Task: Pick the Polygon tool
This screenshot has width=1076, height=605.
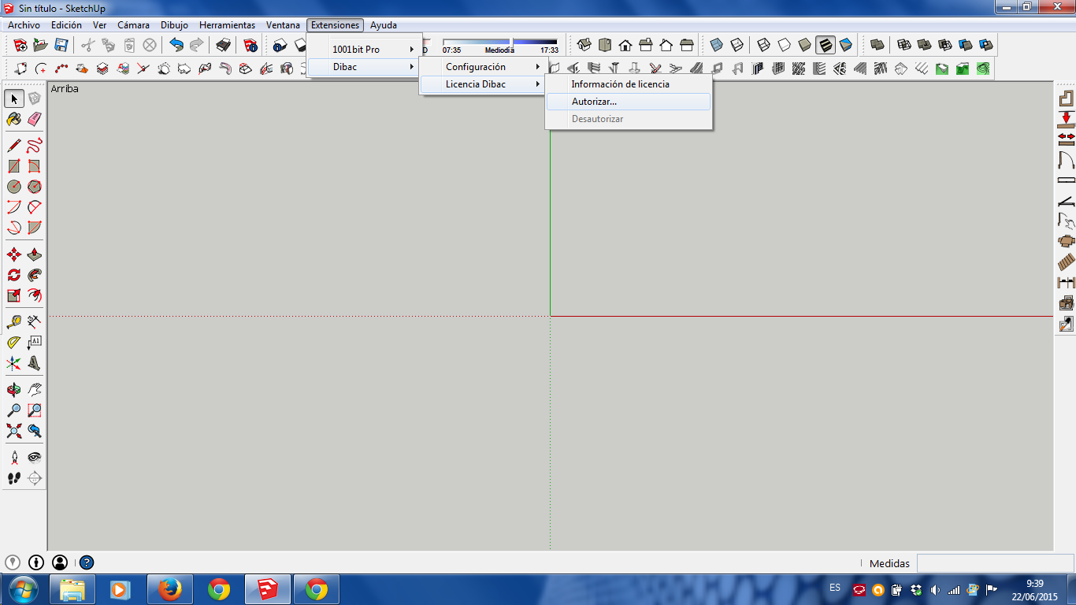Action: point(35,187)
